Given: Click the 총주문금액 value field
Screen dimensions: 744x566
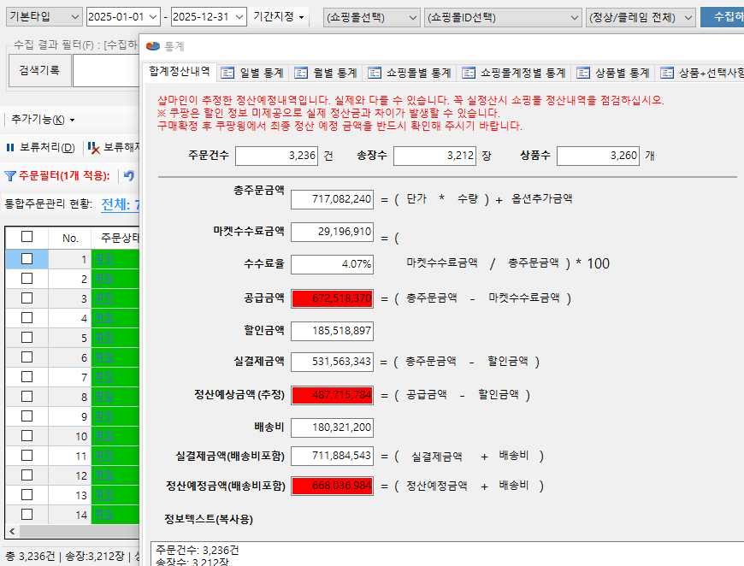Looking at the screenshot, I should click(332, 199).
